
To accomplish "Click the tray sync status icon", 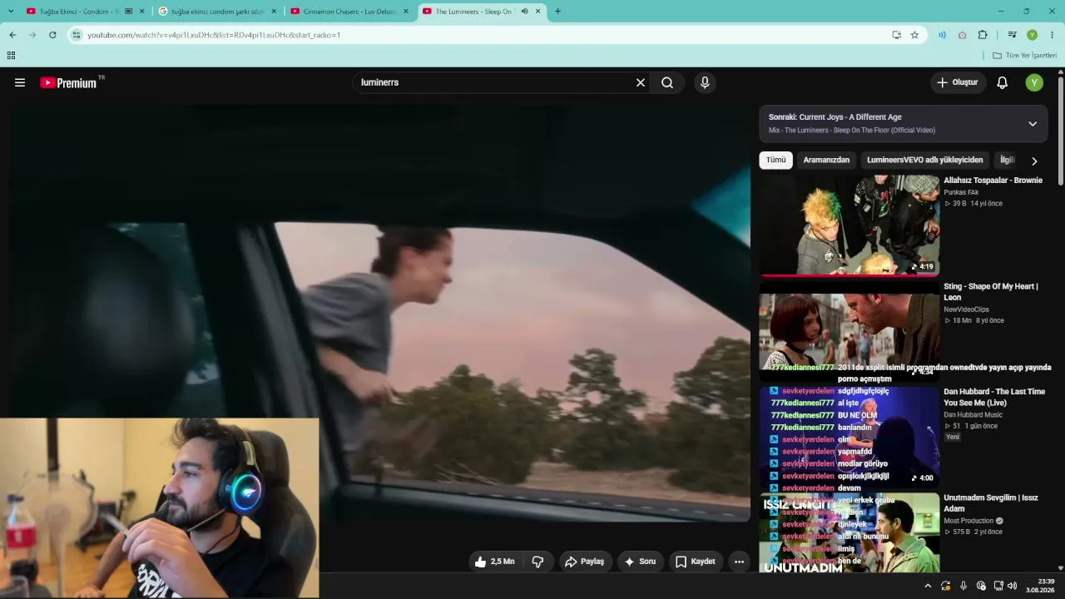I will click(946, 586).
